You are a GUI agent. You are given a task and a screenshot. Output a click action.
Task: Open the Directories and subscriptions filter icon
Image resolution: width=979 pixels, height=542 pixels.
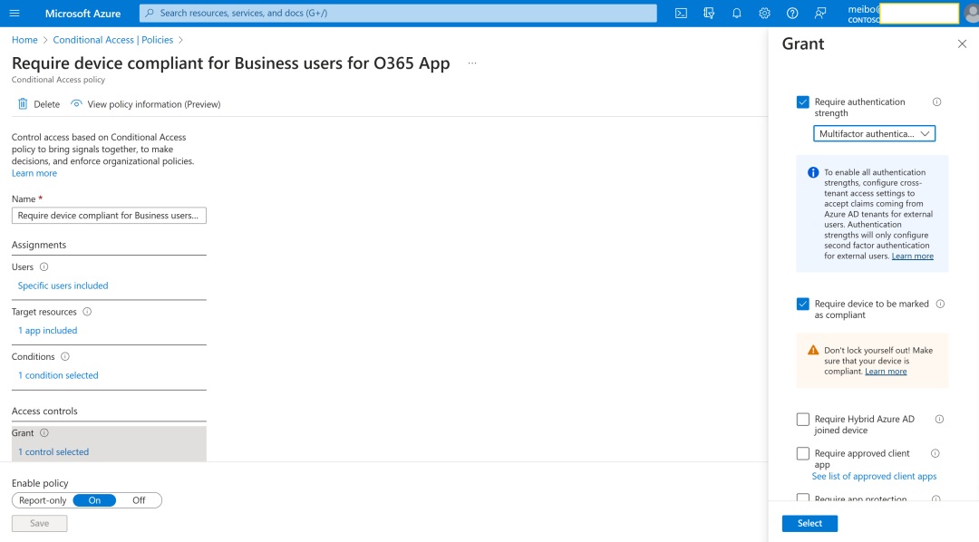709,13
